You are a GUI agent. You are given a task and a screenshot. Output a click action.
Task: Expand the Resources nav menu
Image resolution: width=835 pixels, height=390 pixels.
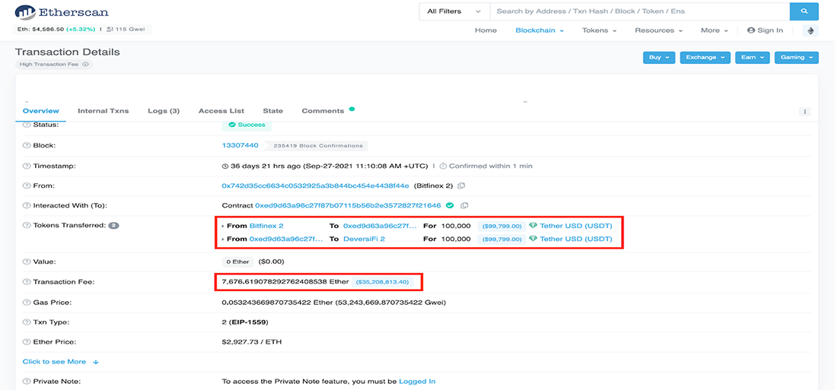pyautogui.click(x=658, y=30)
